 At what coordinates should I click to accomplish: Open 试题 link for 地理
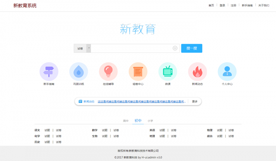(162, 136)
